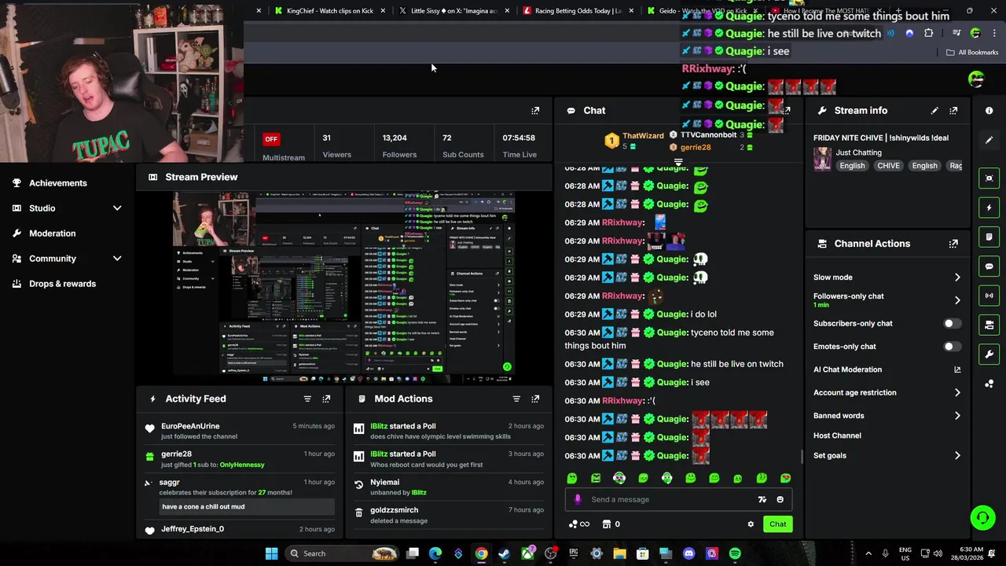Open the Achievements page in the sidebar
The width and height of the screenshot is (1006, 566).
(x=57, y=183)
